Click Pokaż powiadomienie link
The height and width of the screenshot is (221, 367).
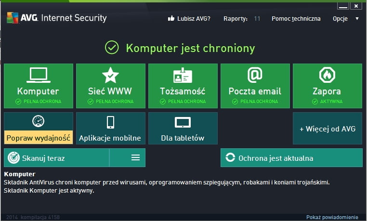[332, 217]
